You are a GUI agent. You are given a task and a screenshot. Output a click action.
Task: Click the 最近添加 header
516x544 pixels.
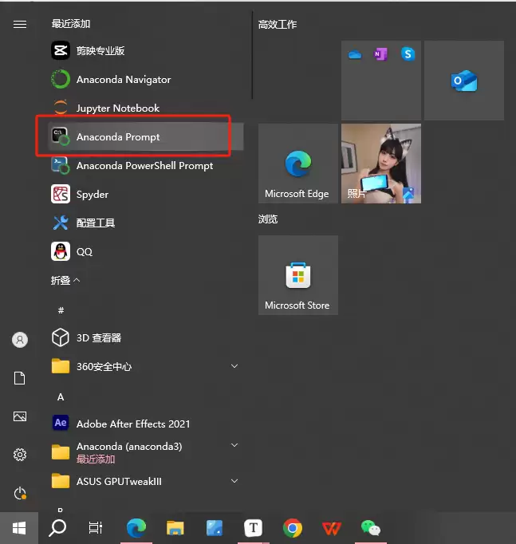[71, 24]
